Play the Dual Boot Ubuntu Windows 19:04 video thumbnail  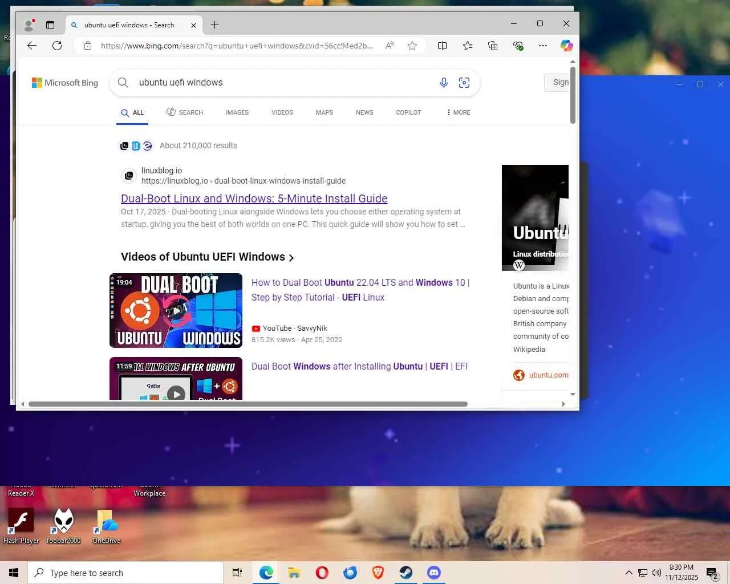tap(176, 310)
